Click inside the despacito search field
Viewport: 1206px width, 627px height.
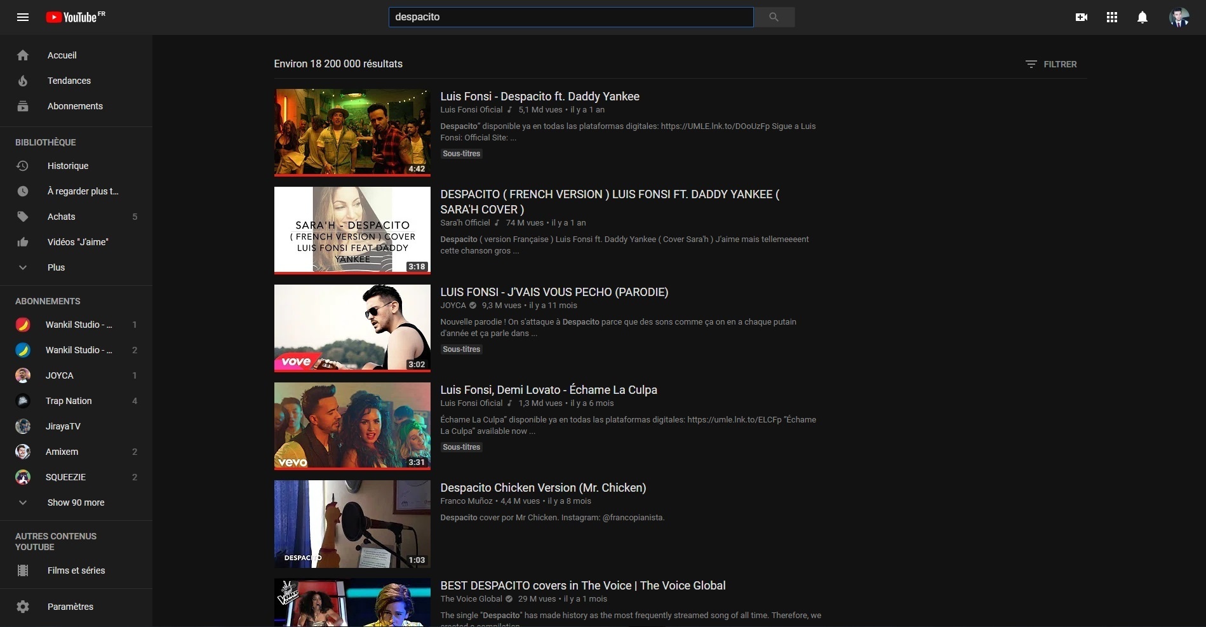click(x=570, y=17)
